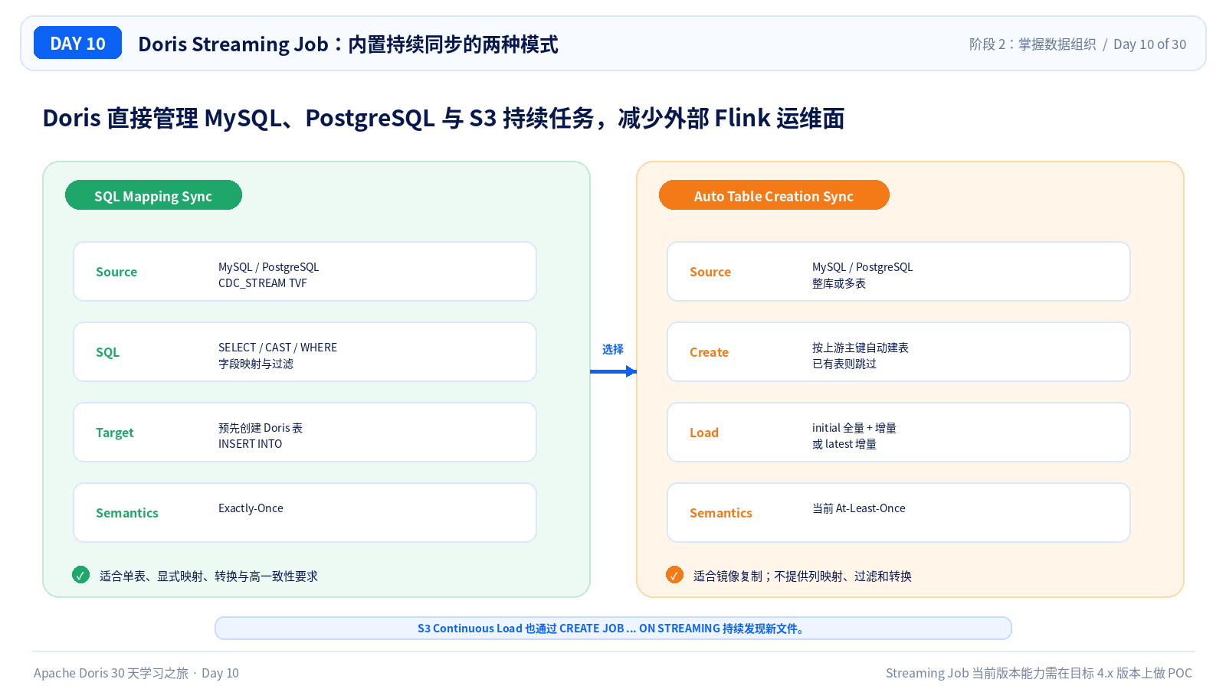Click the '阶段 2：掌握数据组织 / Day 10 of 30' text
The height and width of the screenshot is (689, 1226).
tap(1077, 44)
